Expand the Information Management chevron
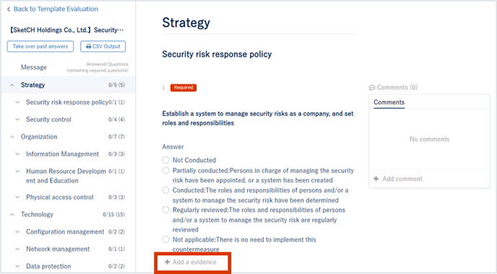This screenshot has height=274, width=497. point(17,154)
